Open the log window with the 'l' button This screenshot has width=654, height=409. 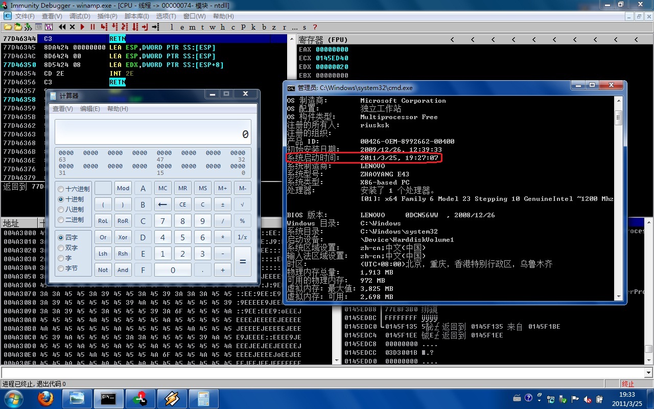tap(172, 27)
